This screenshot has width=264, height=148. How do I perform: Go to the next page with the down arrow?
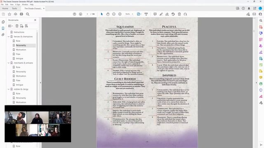pyautogui.click(x=80, y=14)
